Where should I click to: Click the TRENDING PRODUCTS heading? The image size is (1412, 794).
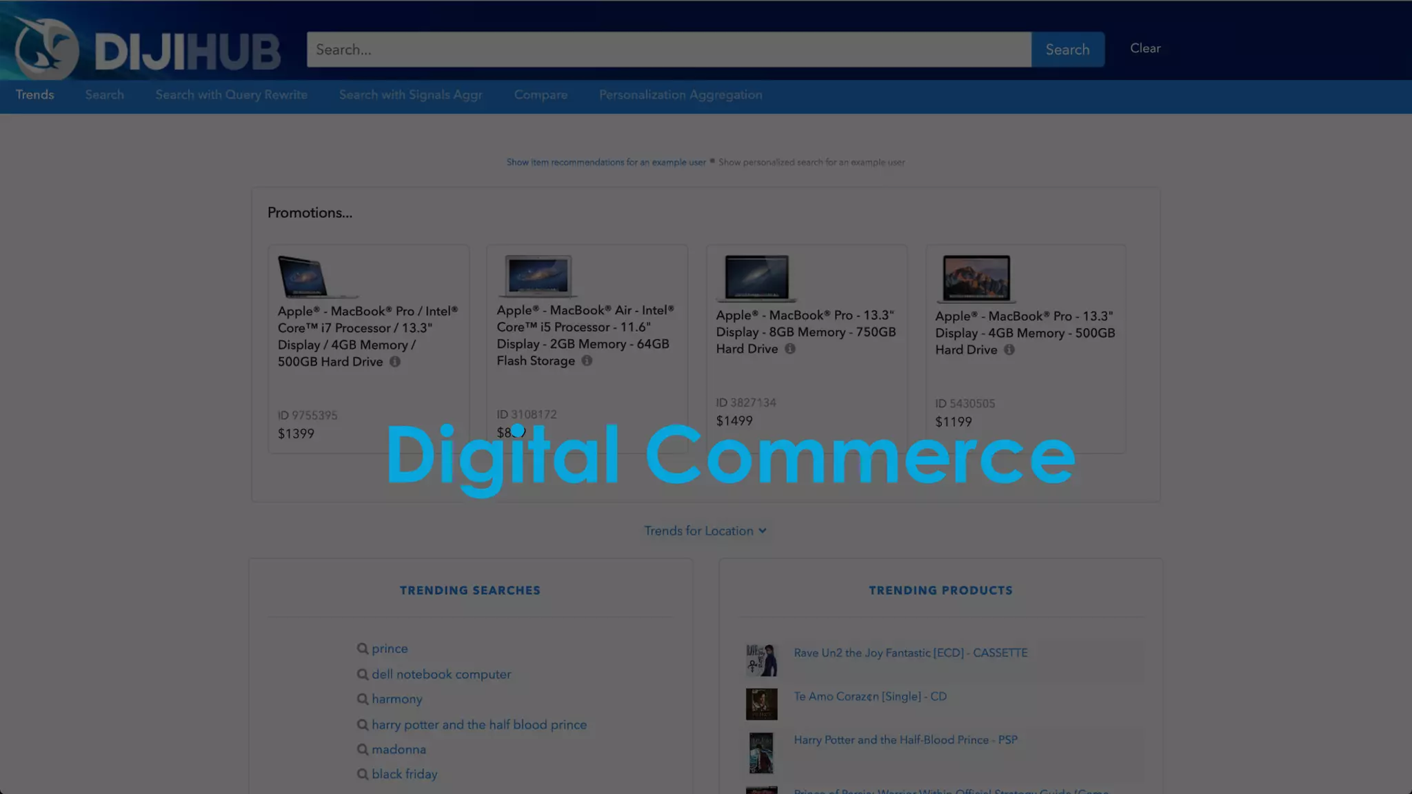tap(940, 591)
